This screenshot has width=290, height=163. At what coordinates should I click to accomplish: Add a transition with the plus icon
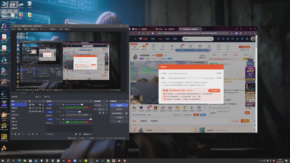coord(100,113)
